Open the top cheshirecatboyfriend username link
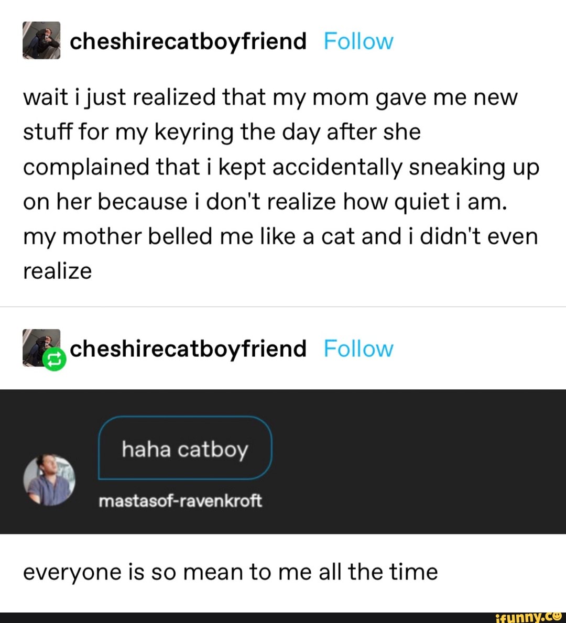This screenshot has width=566, height=623. [188, 41]
